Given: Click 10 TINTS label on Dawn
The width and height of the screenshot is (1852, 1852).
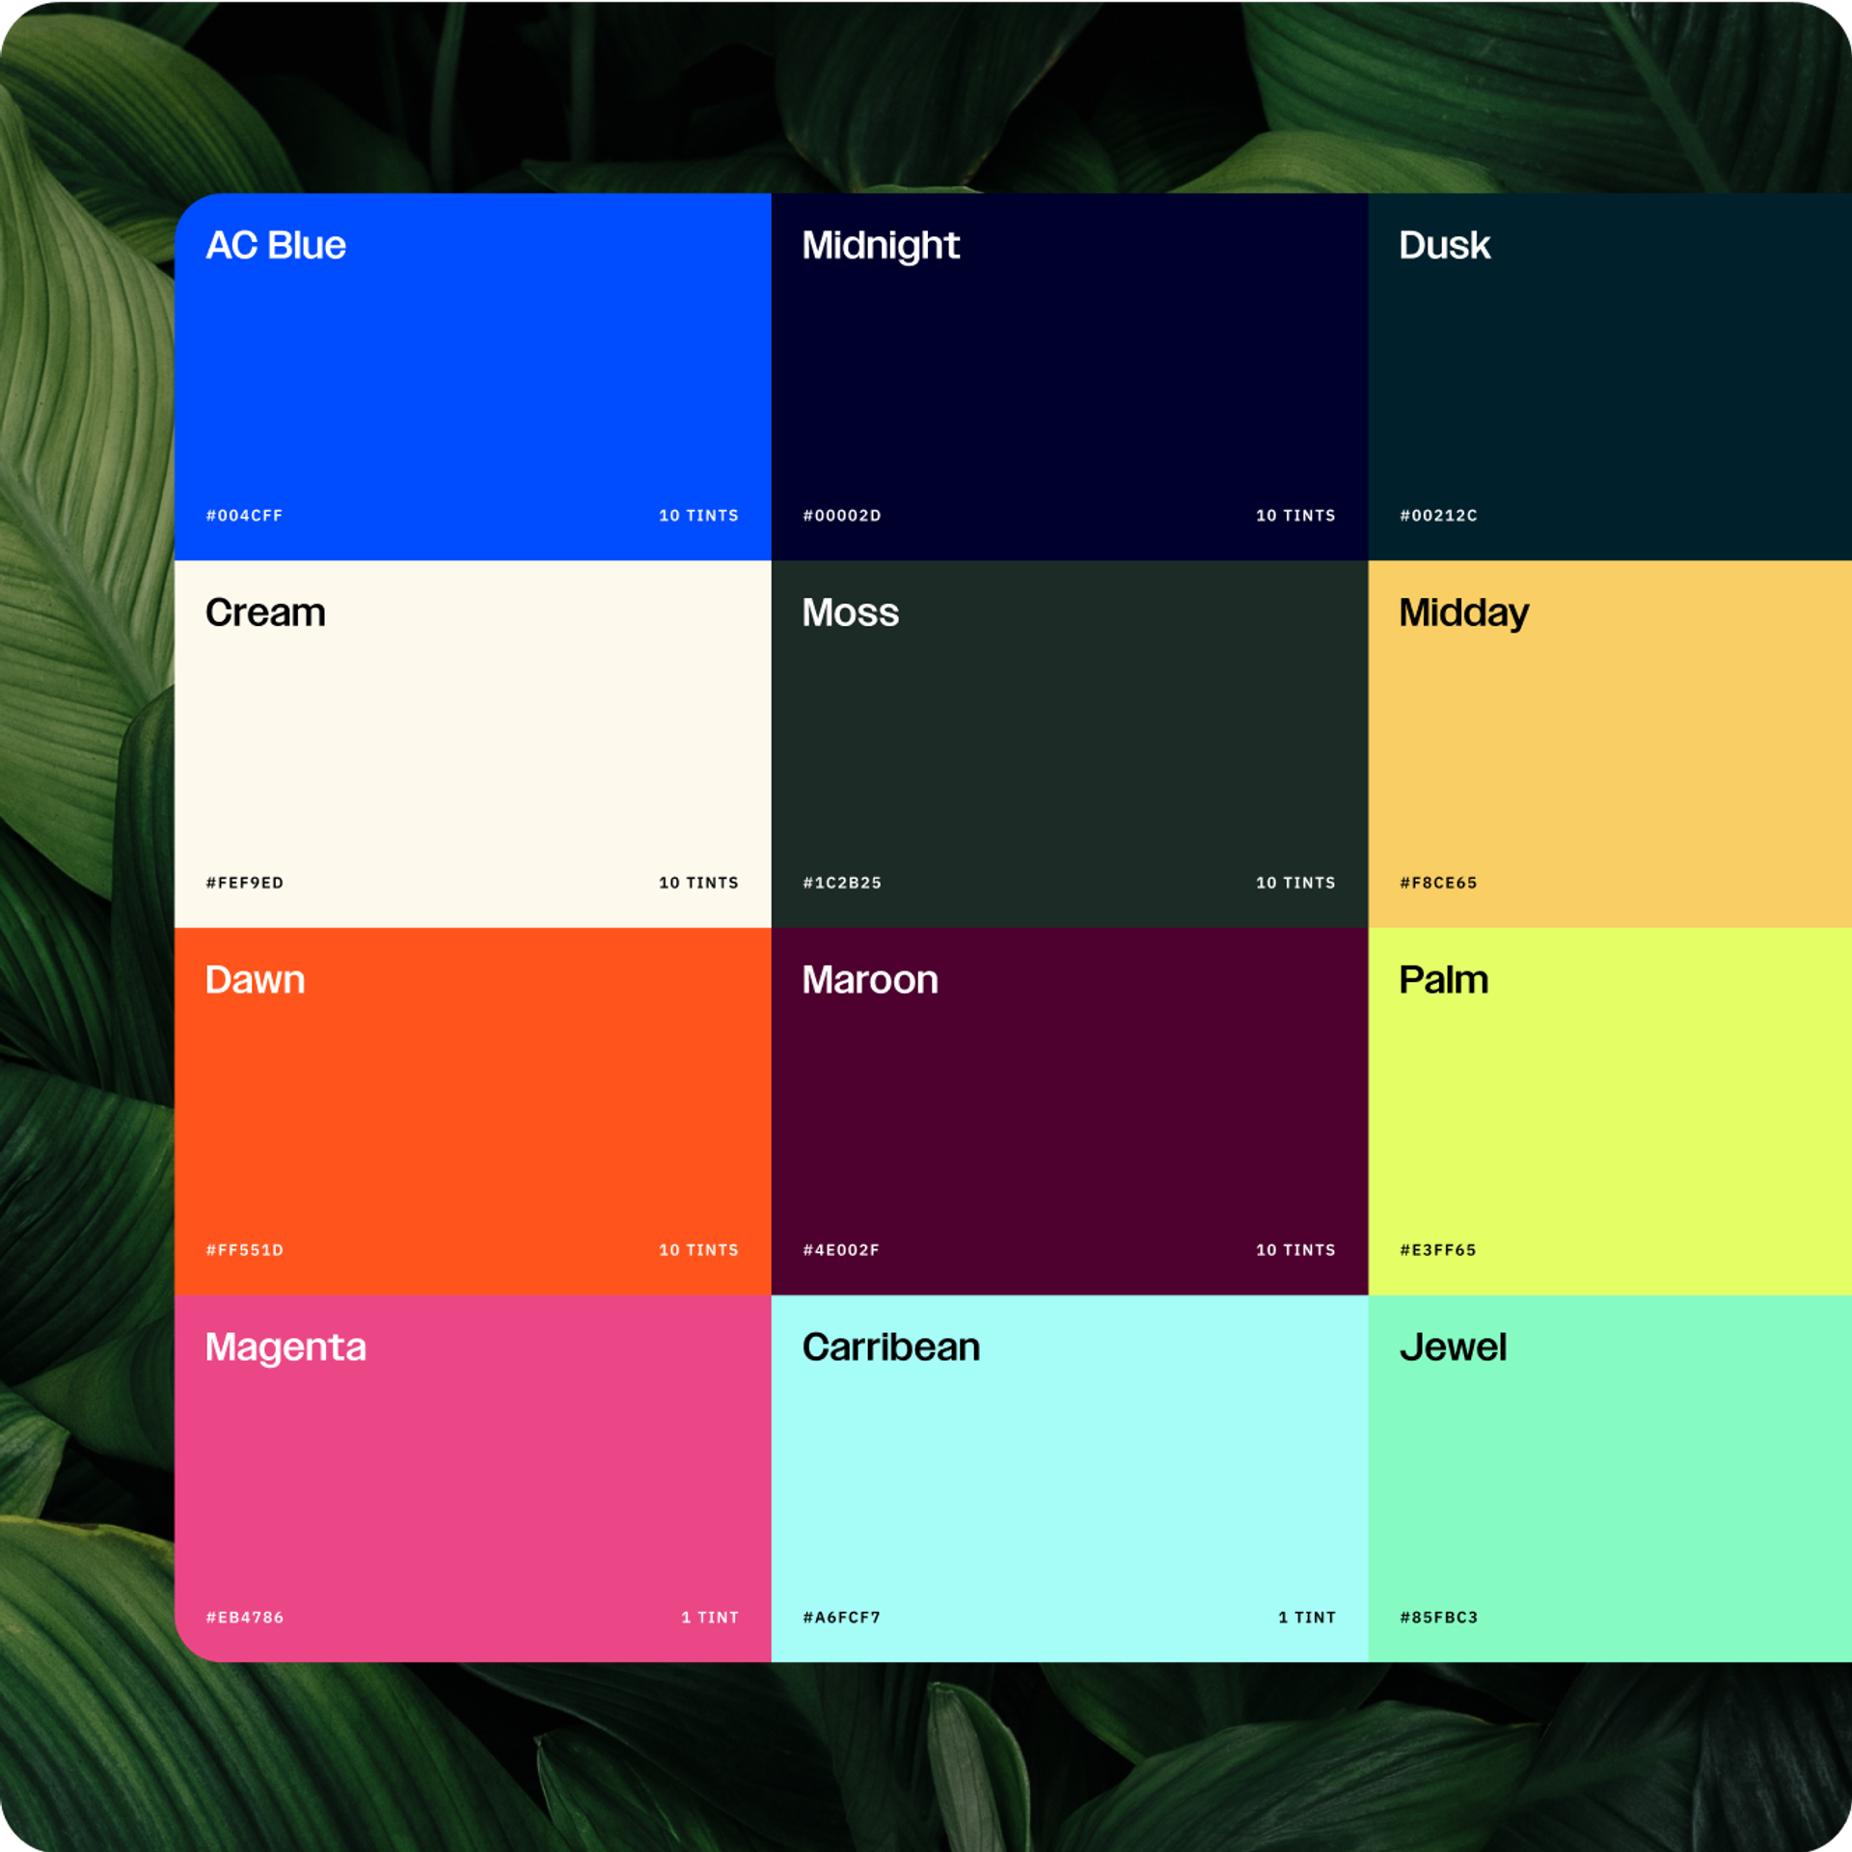Looking at the screenshot, I should [698, 1250].
